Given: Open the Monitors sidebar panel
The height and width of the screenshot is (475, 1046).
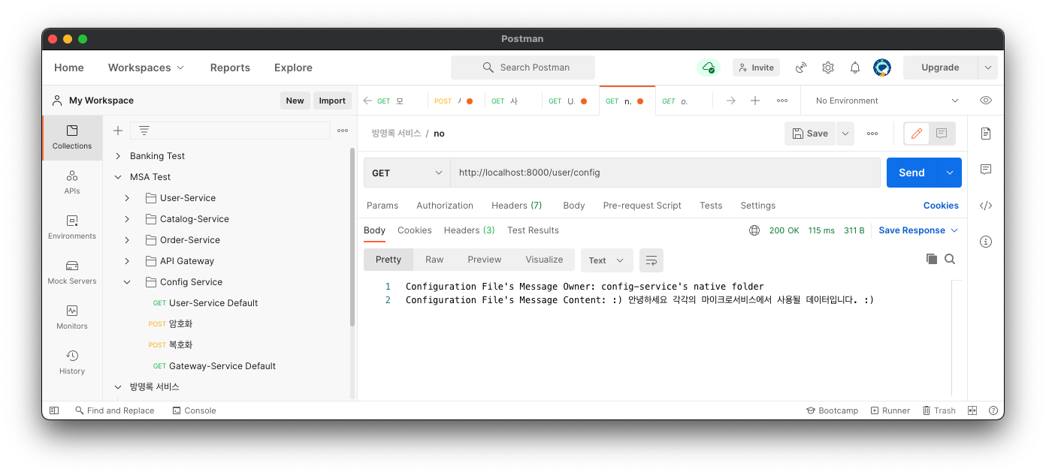Looking at the screenshot, I should tap(72, 317).
